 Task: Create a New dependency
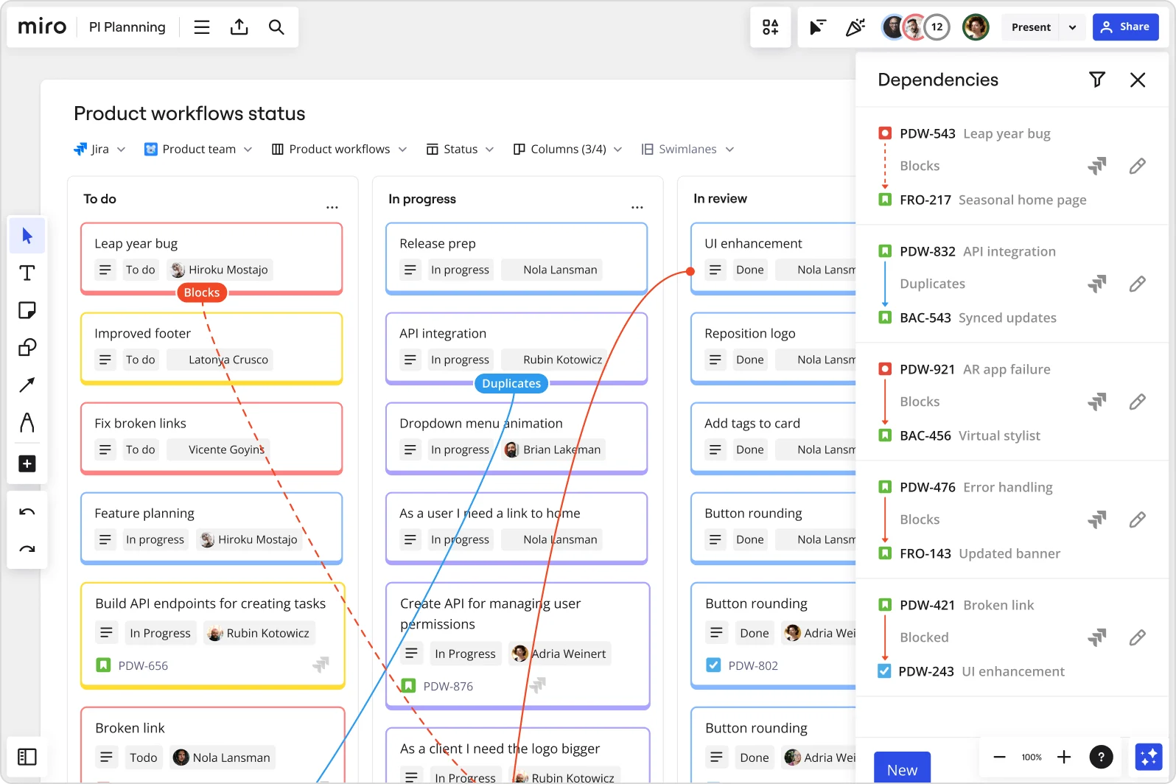(x=902, y=769)
